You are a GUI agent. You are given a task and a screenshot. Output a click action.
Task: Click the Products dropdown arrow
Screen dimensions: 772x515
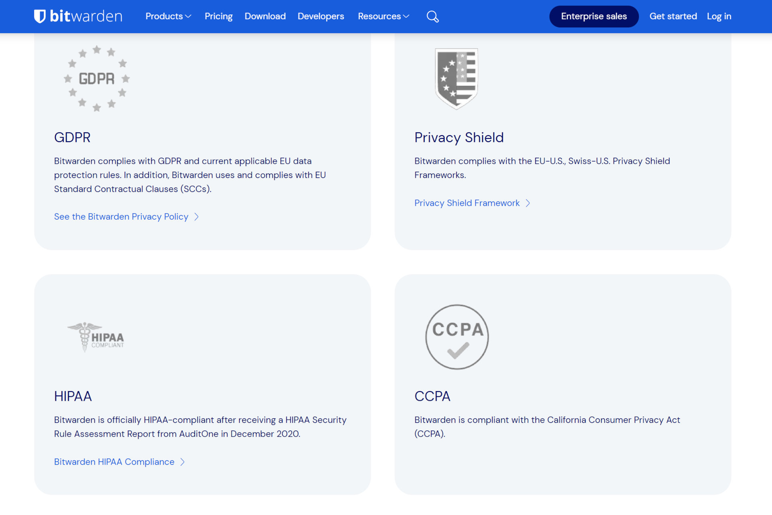(189, 16)
